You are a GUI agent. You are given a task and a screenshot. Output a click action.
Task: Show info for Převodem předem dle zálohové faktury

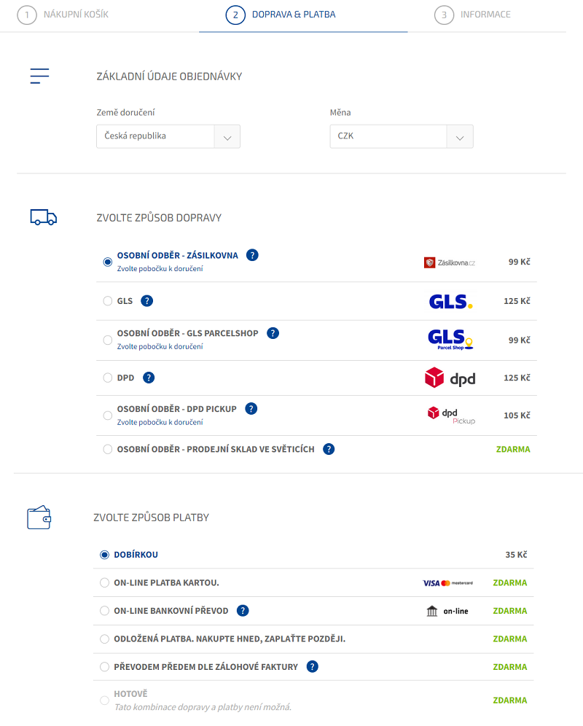[312, 666]
